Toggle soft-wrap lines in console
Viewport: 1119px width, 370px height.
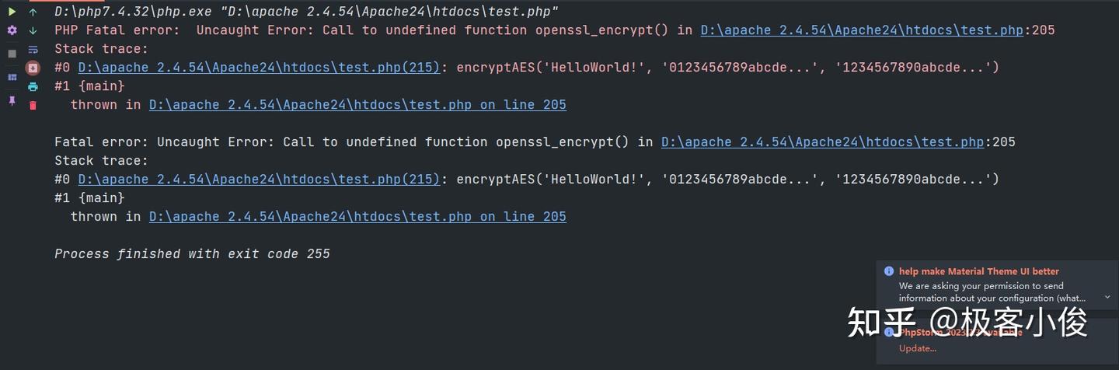click(33, 49)
